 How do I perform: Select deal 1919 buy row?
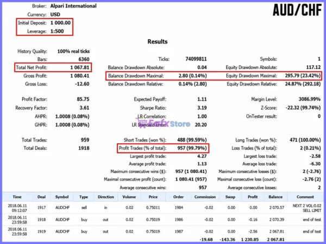163,232
